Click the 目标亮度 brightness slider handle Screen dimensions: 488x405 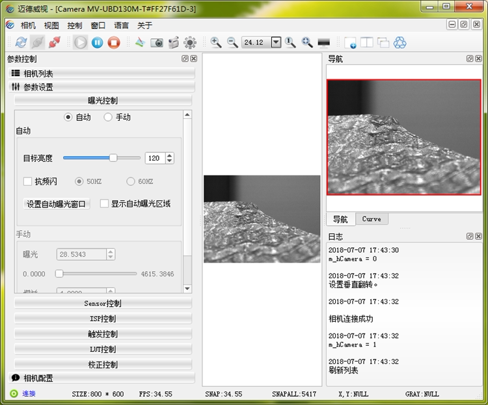113,158
